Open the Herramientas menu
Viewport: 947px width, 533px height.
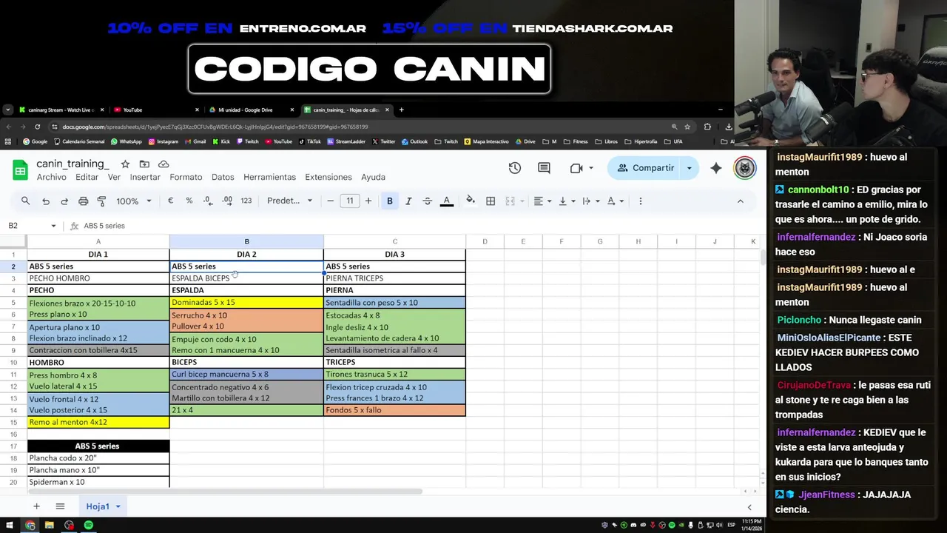tap(269, 177)
